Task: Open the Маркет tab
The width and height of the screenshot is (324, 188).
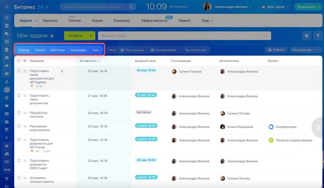Action: click(184, 21)
